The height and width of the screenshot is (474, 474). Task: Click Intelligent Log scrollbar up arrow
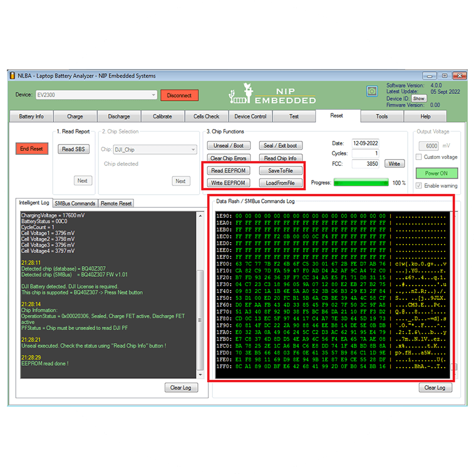click(200, 216)
